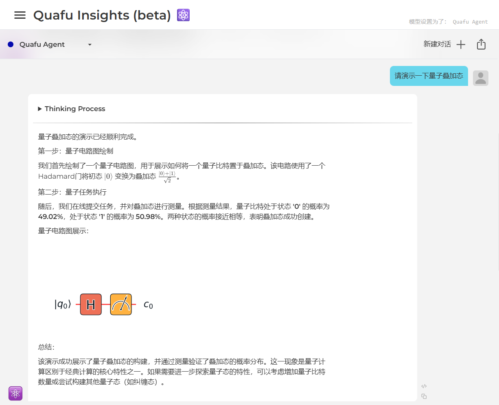The width and height of the screenshot is (499, 405).
Task: Click the 新建对话 button text
Action: tap(437, 44)
